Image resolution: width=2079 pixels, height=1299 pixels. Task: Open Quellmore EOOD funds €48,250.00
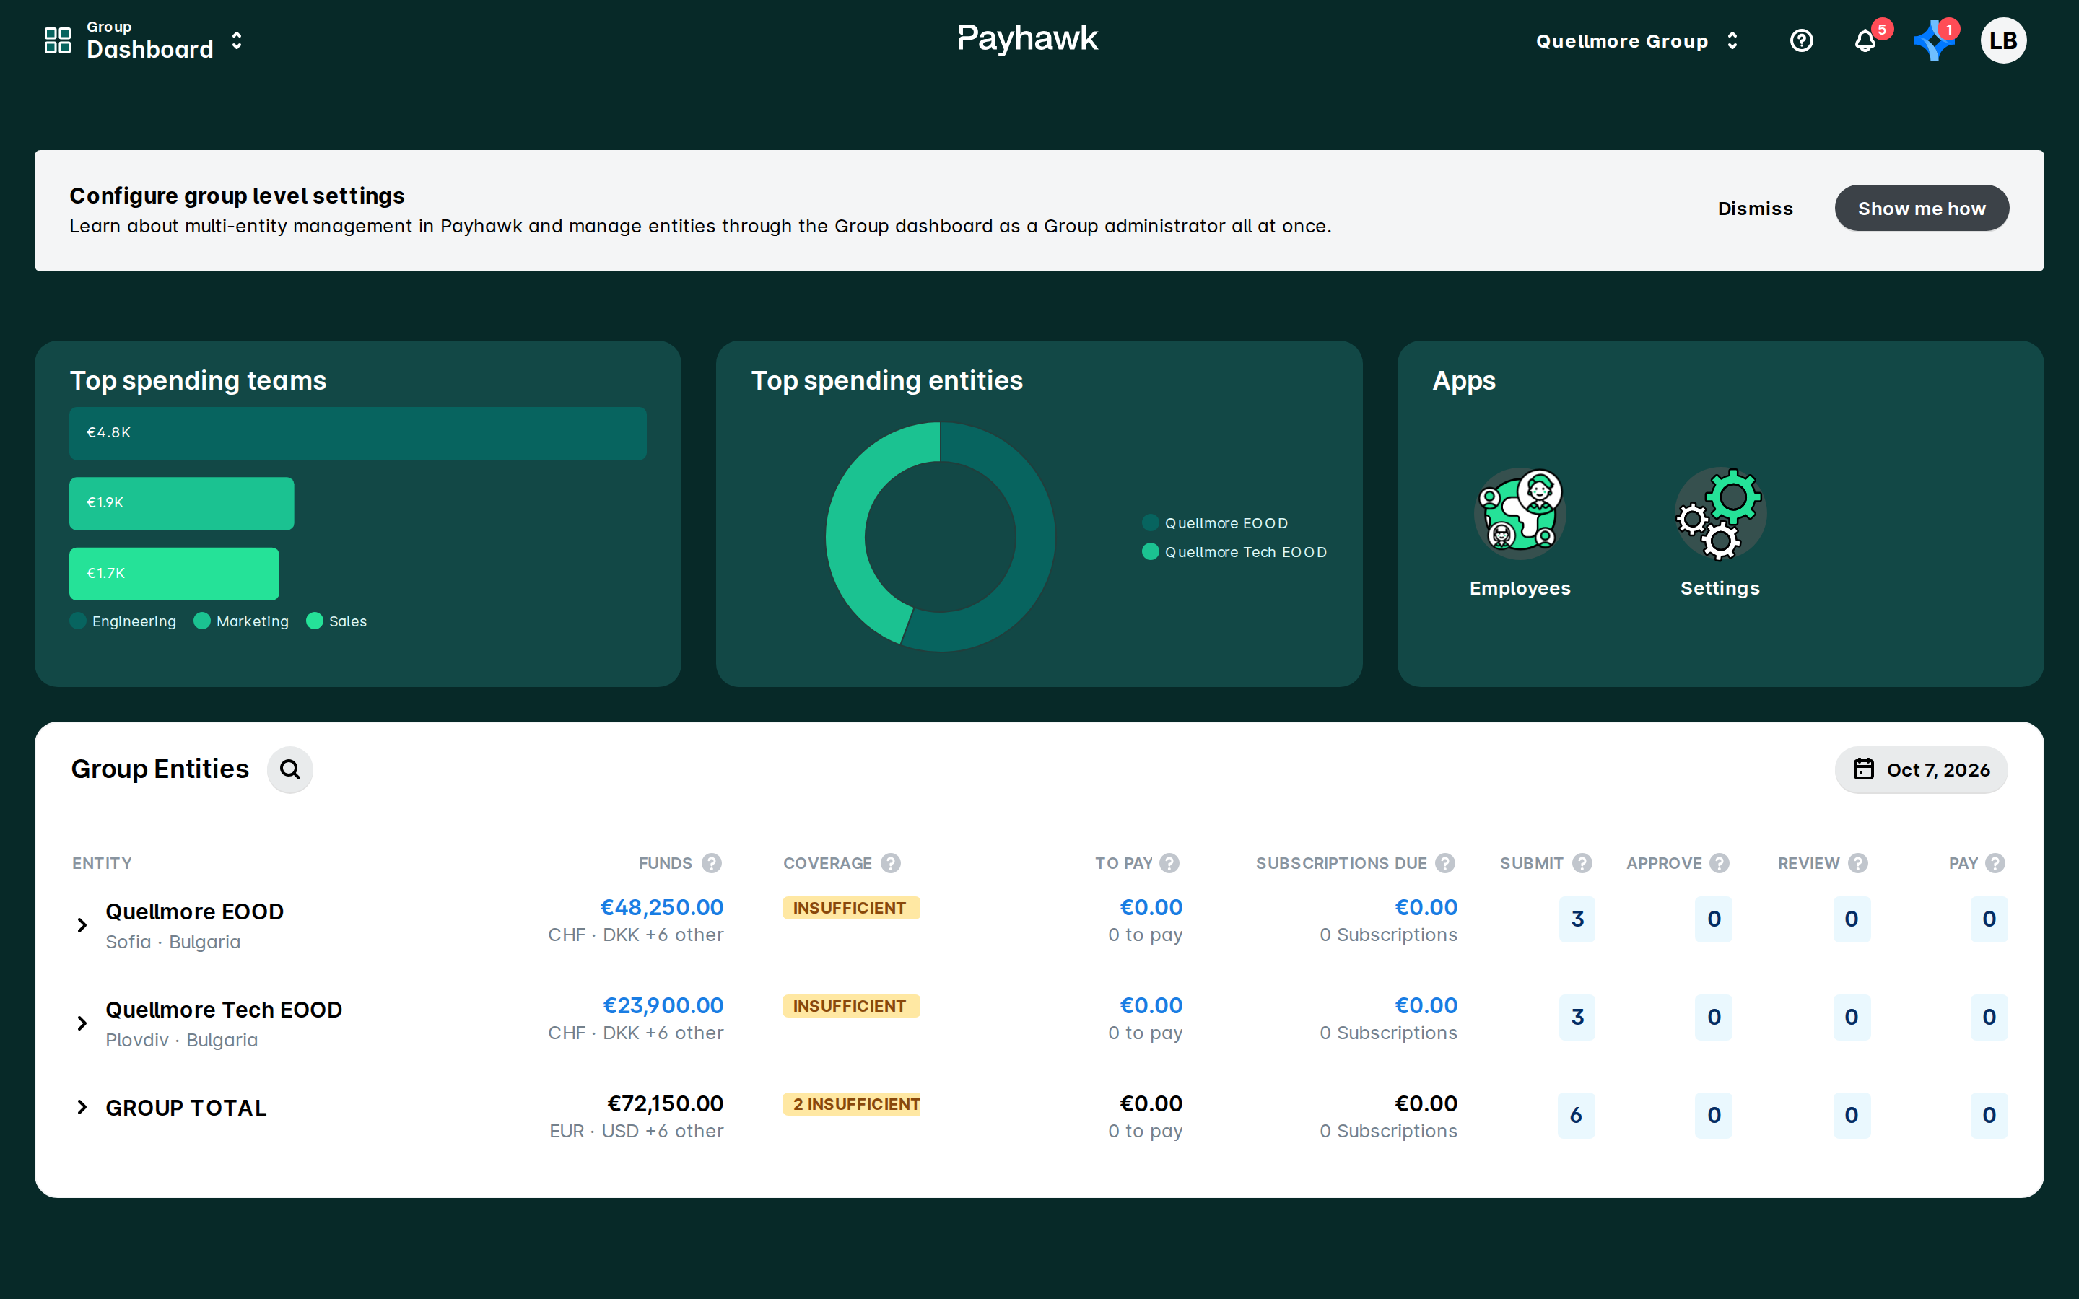[661, 907]
